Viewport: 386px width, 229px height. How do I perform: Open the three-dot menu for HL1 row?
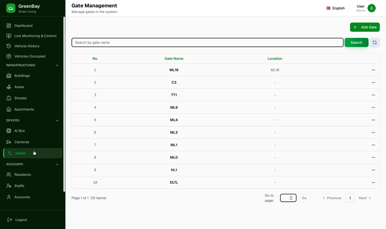tap(373, 170)
